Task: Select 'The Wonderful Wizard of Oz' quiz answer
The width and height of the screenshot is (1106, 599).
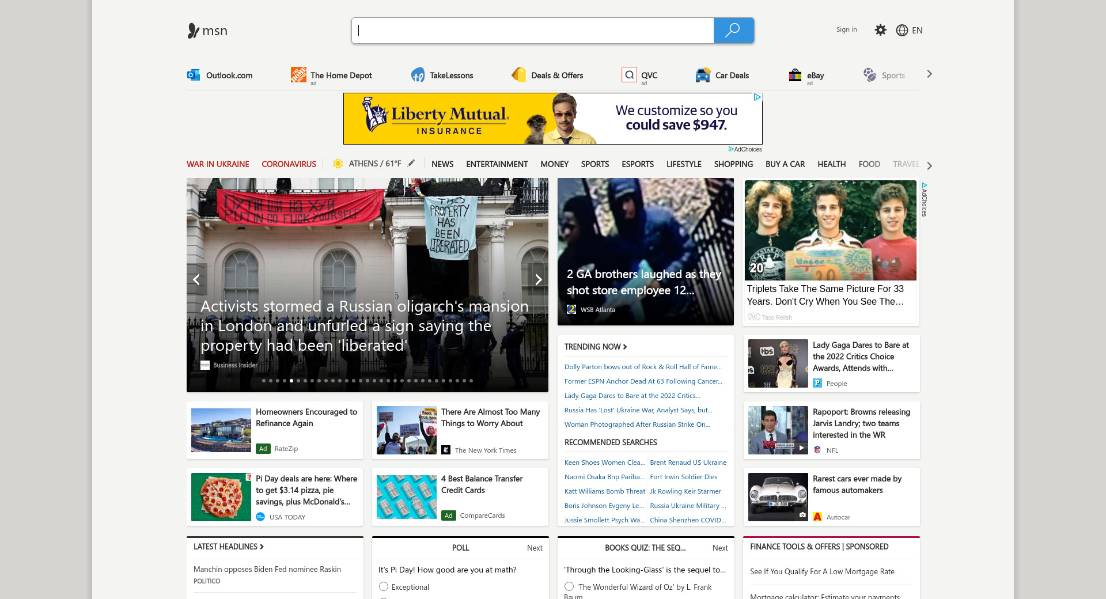Action: click(569, 586)
